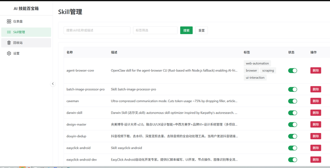Click the Ultra-compressed communication mode description
The width and height of the screenshot is (330, 168).
(174, 101)
